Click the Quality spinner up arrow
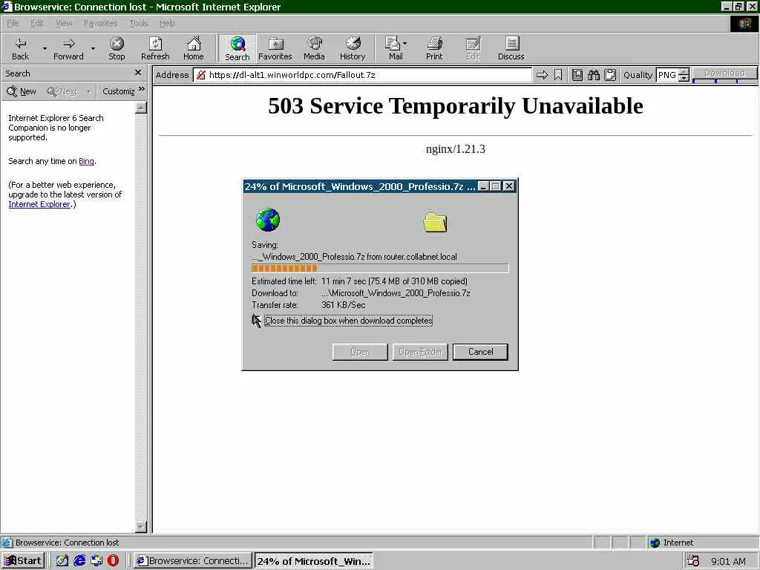 click(684, 72)
